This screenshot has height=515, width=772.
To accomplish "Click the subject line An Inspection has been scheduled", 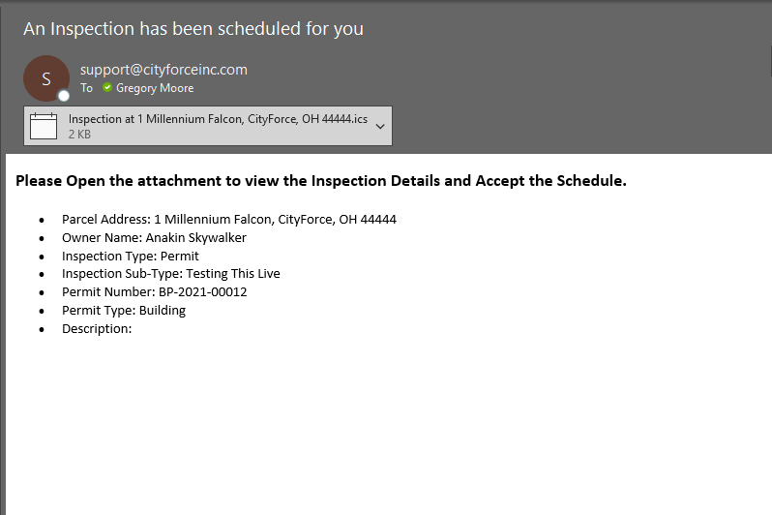I will pos(193,29).
